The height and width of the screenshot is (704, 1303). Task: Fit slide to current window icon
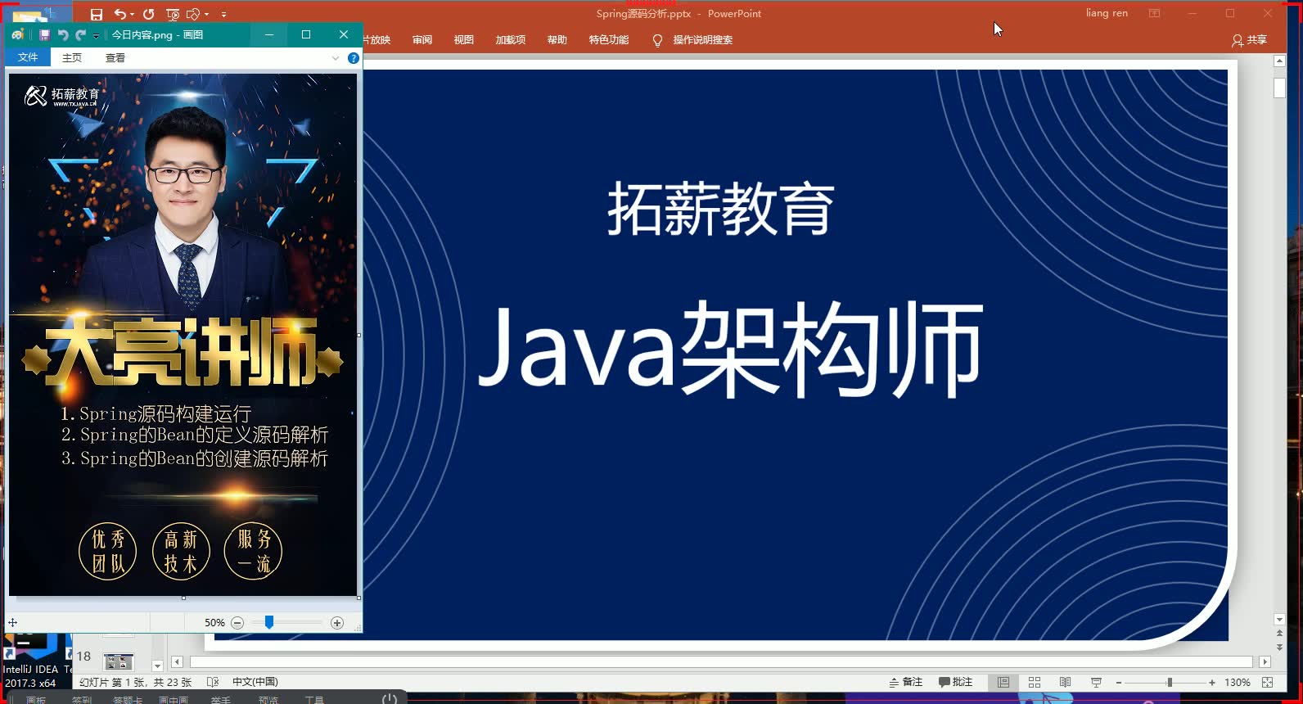[1267, 682]
